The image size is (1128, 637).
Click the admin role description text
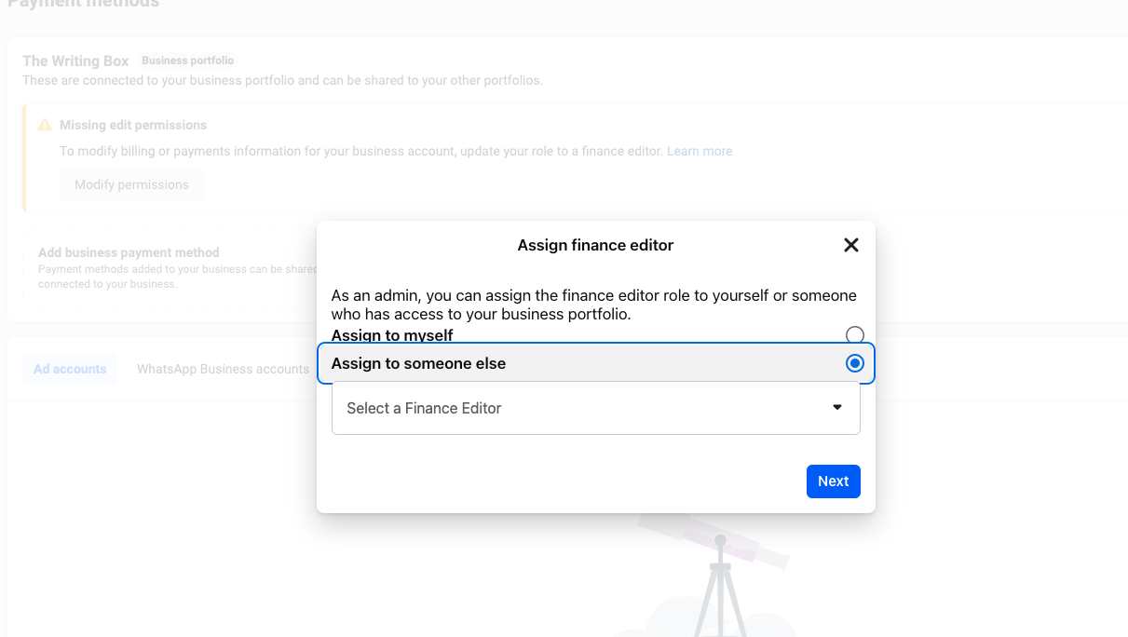[593, 305]
